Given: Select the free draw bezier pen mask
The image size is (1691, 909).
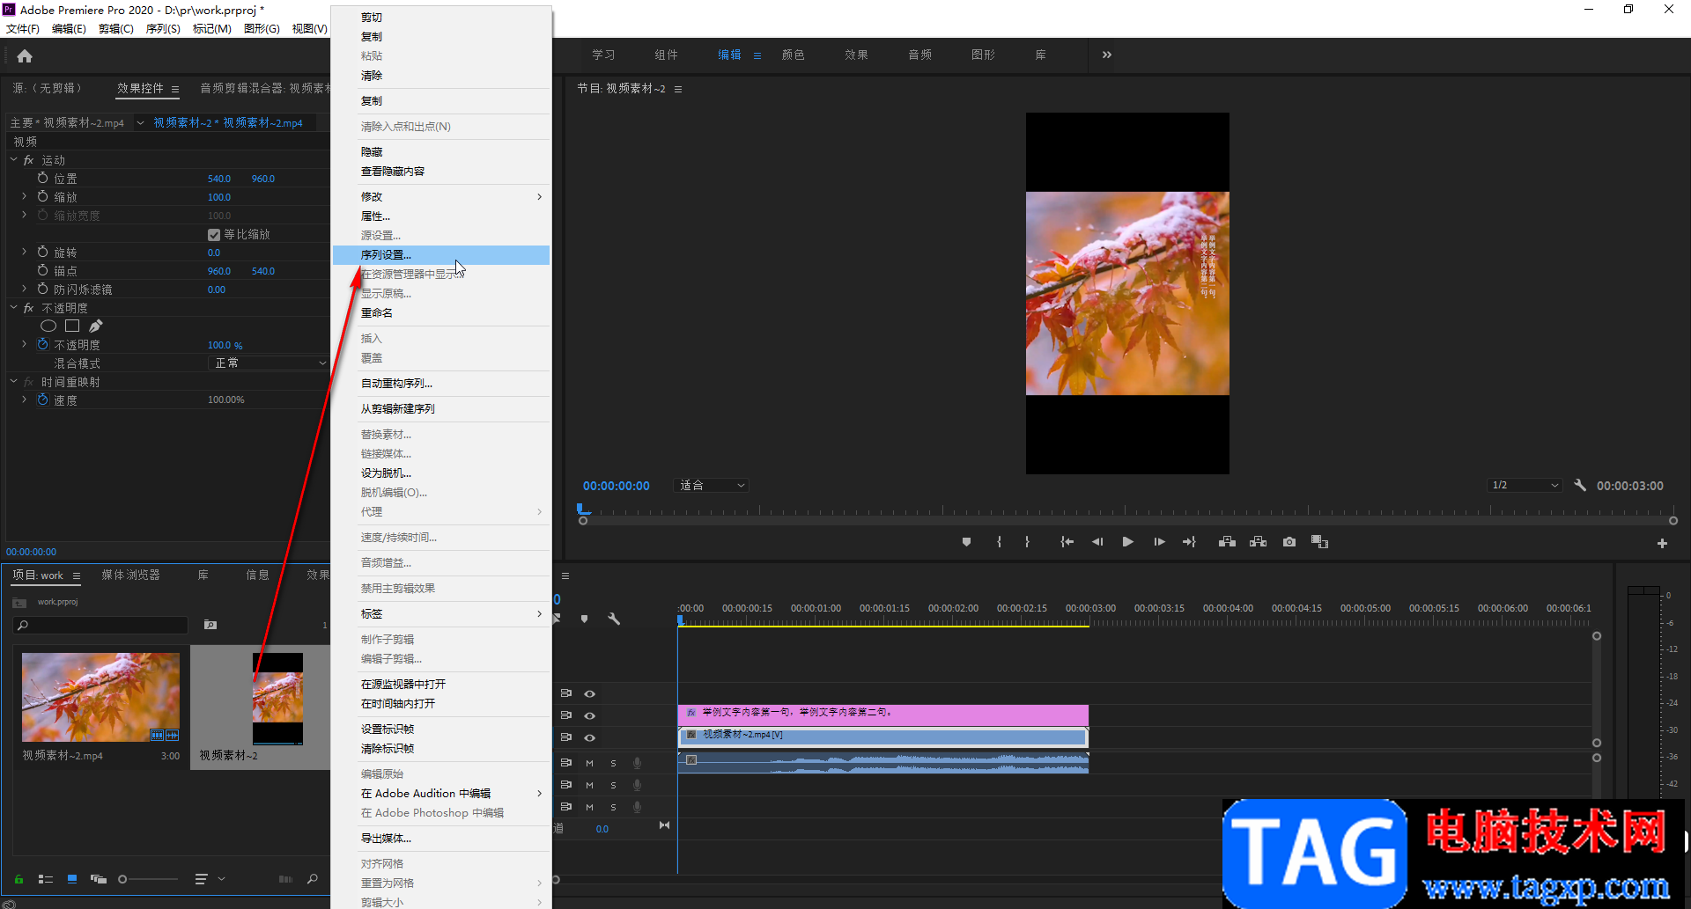Looking at the screenshot, I should (x=96, y=326).
